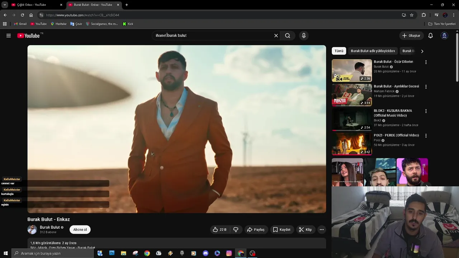Save the video with Kaydet

pos(281,229)
